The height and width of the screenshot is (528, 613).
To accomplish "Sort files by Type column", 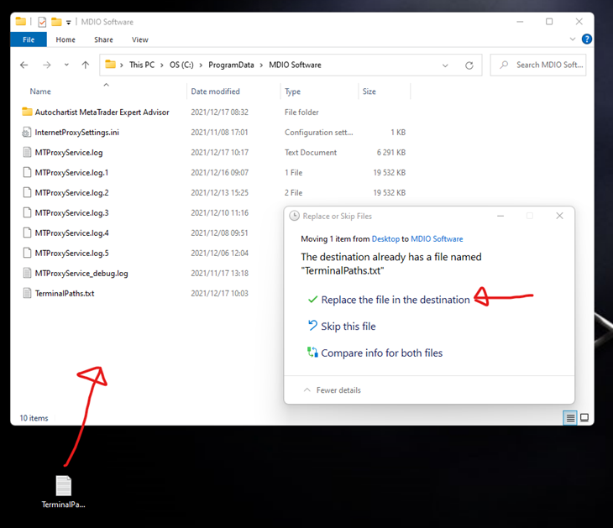I will (x=292, y=91).
